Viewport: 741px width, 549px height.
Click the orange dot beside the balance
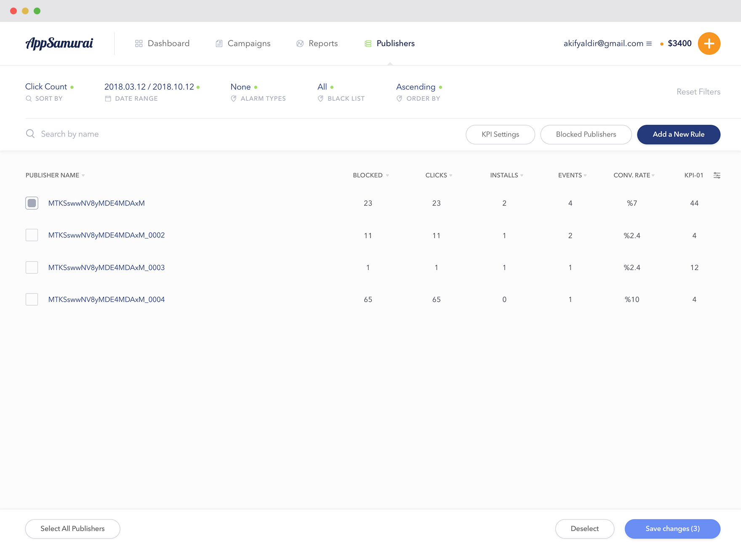662,44
